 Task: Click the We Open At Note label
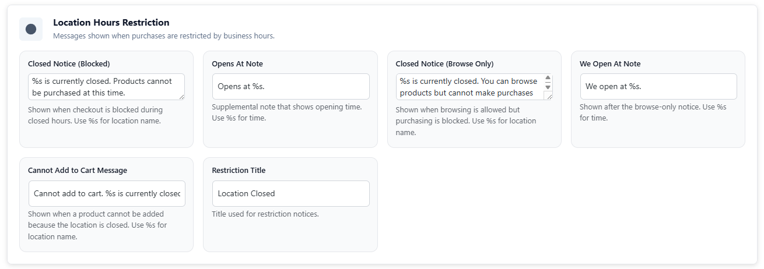[610, 64]
